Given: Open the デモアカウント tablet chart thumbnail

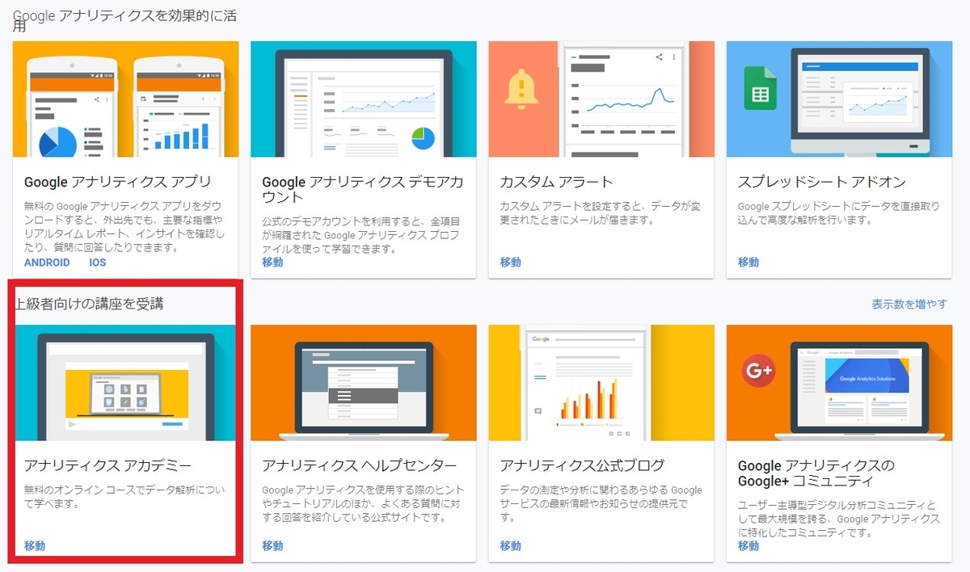Looking at the screenshot, I should [x=363, y=99].
